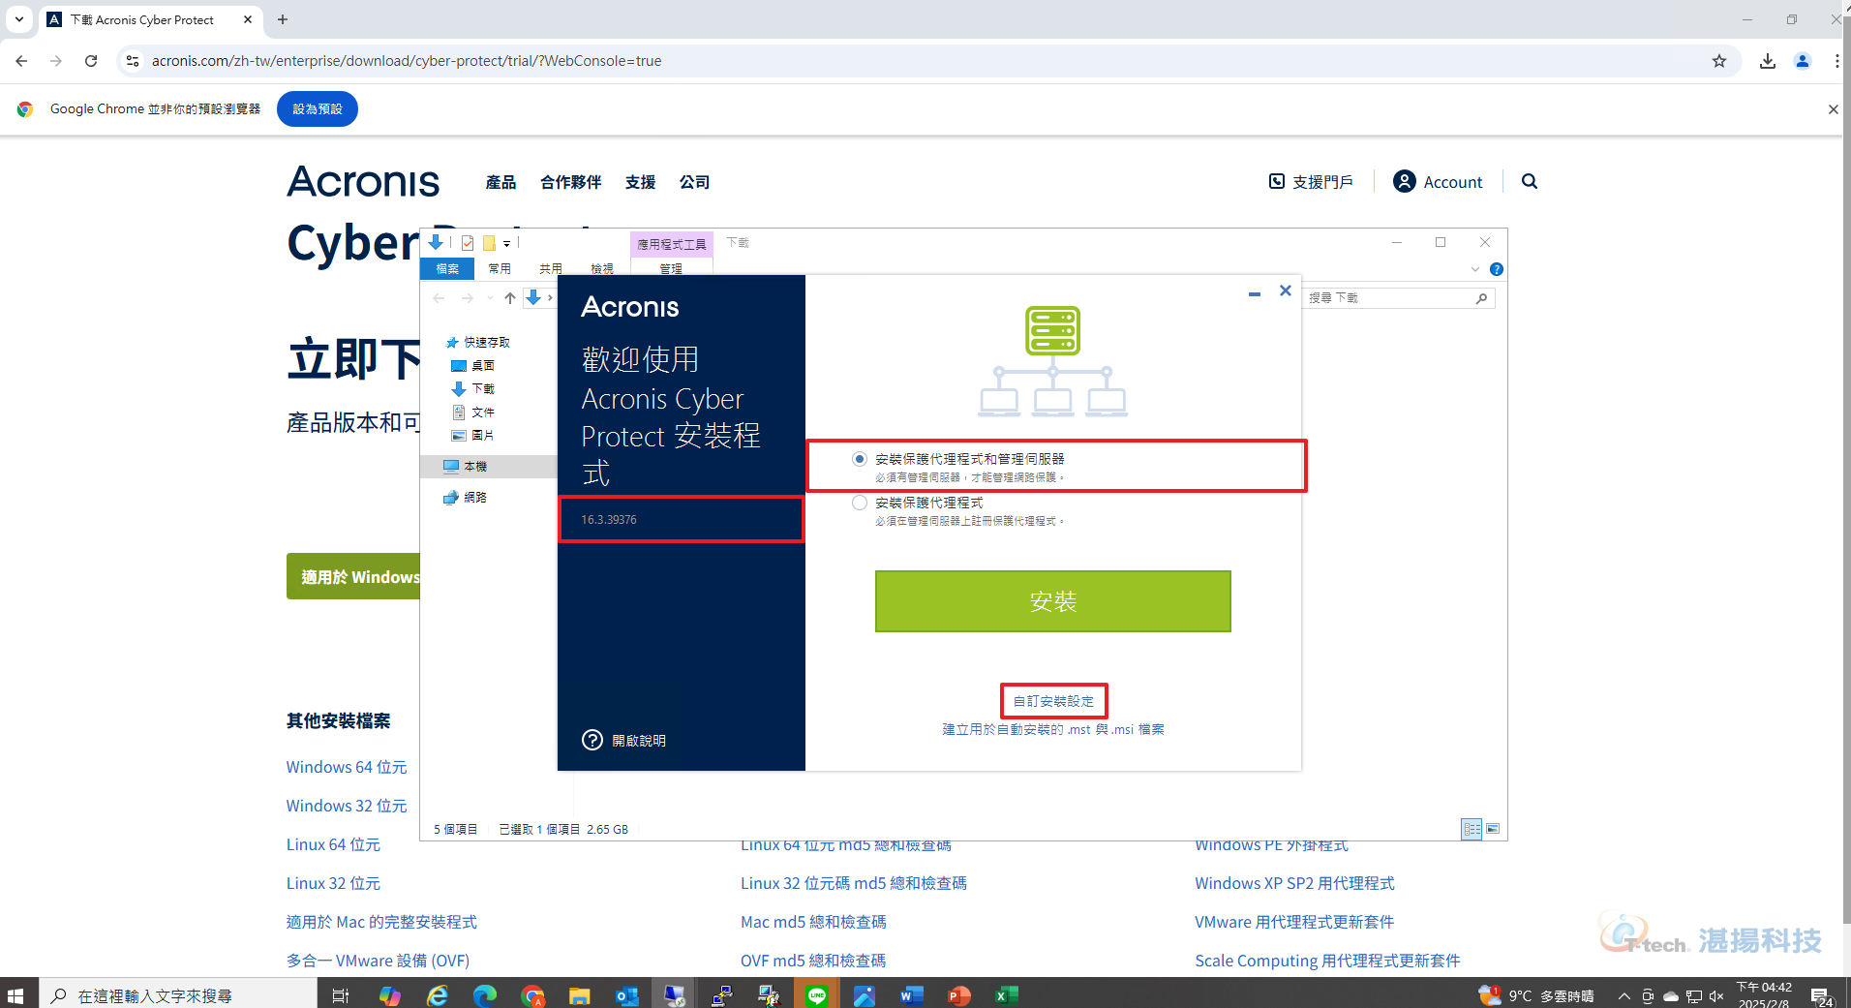Click the 應用程式工具 contextual tab header
This screenshot has height=1008, width=1851.
coord(672,244)
